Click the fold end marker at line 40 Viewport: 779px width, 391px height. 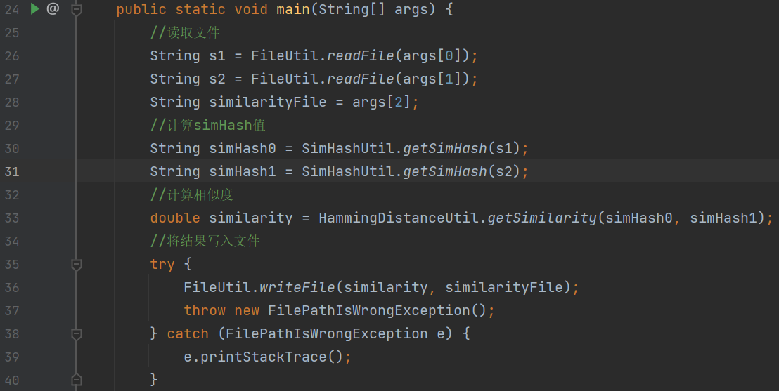(77, 380)
